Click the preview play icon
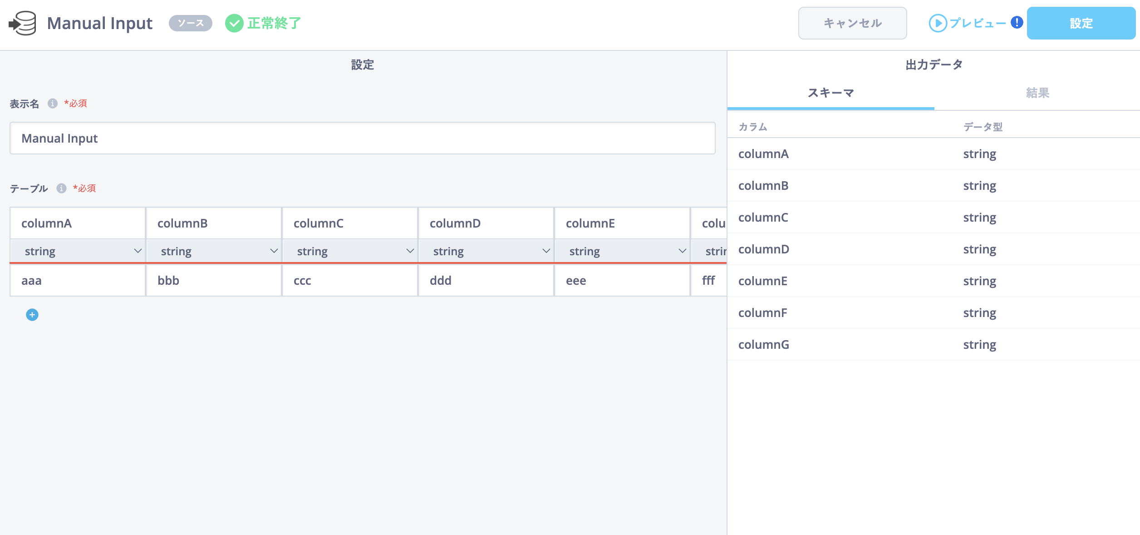The image size is (1140, 535). (x=938, y=23)
